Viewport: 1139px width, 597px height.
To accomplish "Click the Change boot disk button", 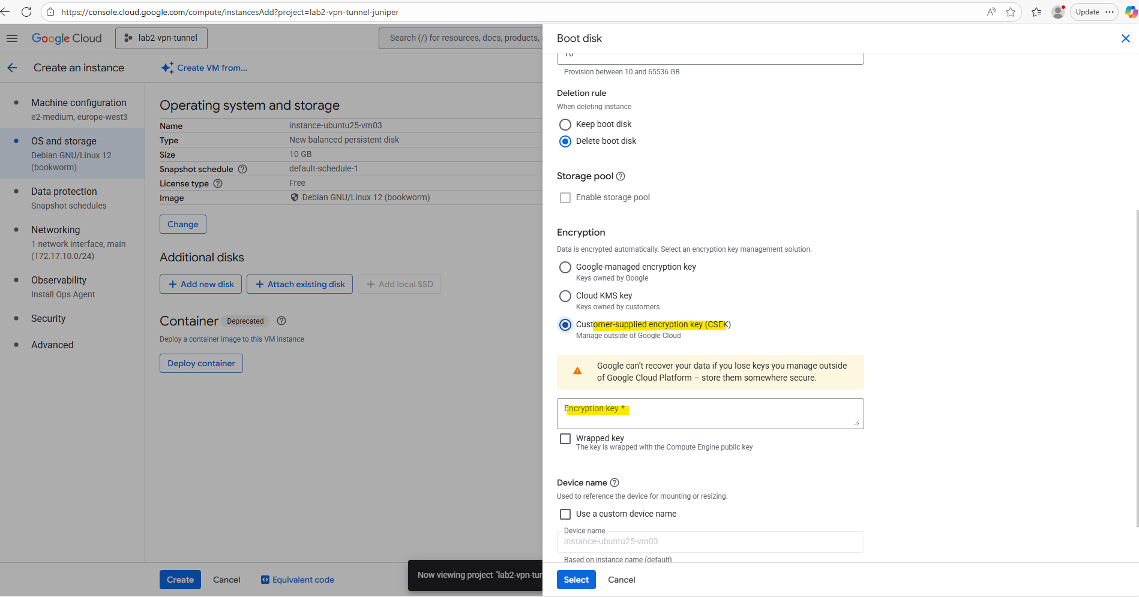I will 183,224.
